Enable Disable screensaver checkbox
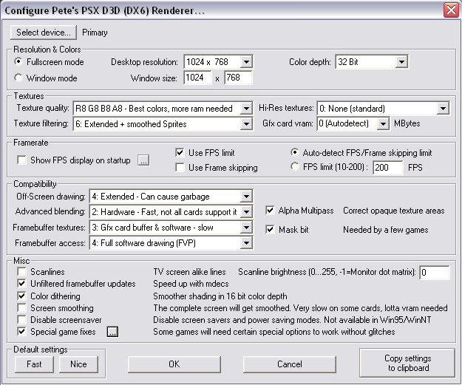 [x=21, y=320]
